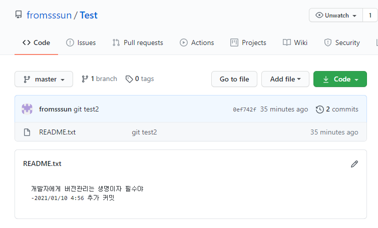Screen dimensions: 378x228
Task: View the 0 tags link
Action: pyautogui.click(x=140, y=78)
